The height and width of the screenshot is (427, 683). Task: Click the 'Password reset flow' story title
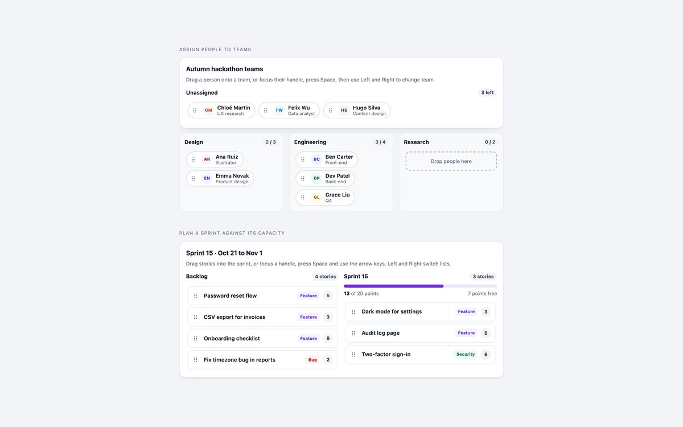tap(230, 295)
